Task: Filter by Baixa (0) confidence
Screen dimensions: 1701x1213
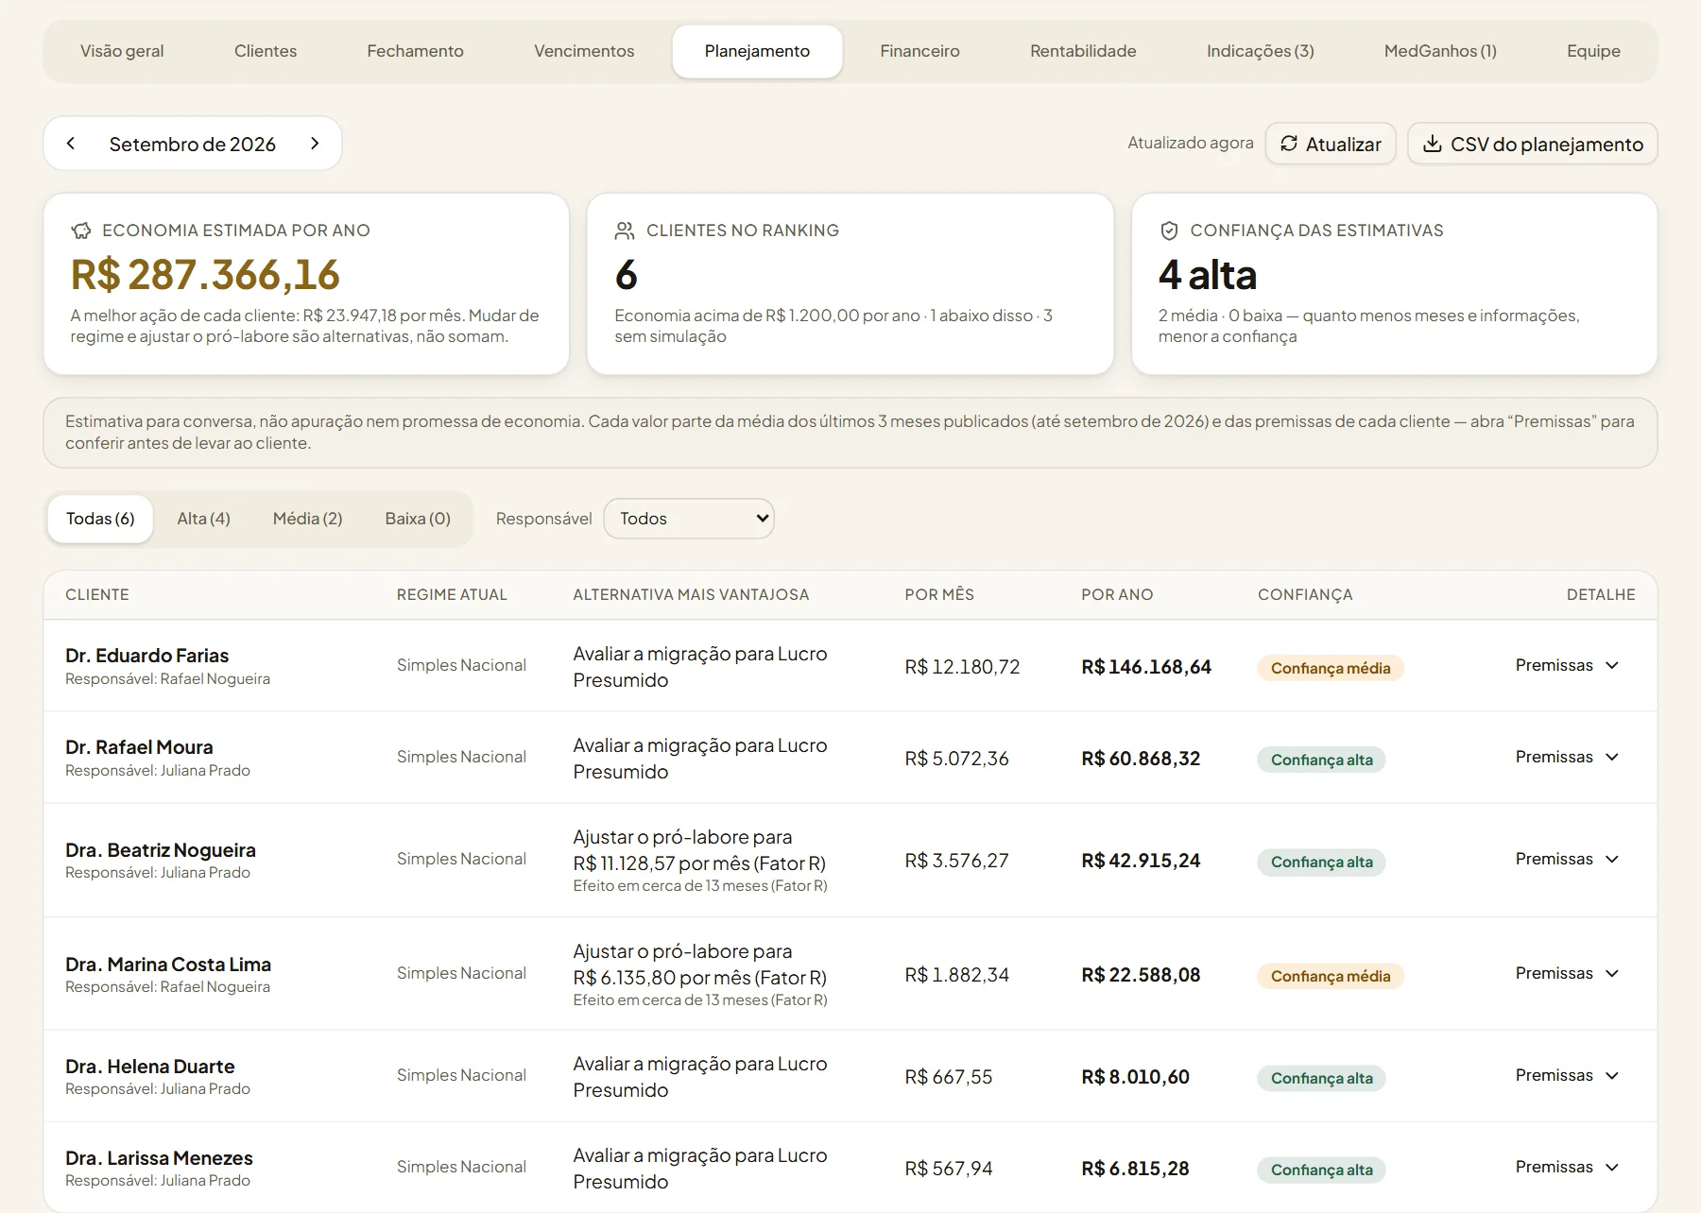Action: click(418, 519)
